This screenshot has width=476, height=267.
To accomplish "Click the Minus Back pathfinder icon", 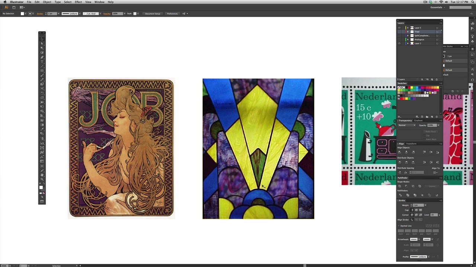I will (x=437, y=195).
